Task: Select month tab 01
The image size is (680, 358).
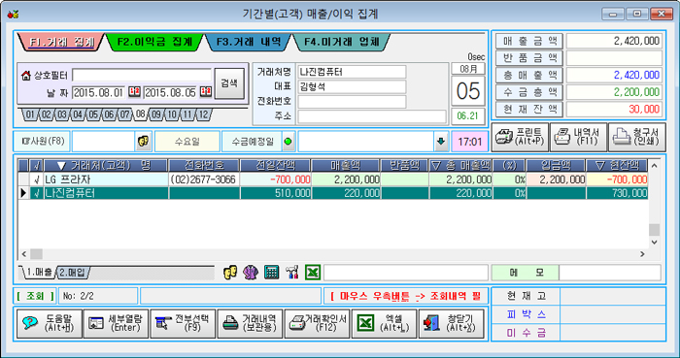Action: tap(30, 114)
